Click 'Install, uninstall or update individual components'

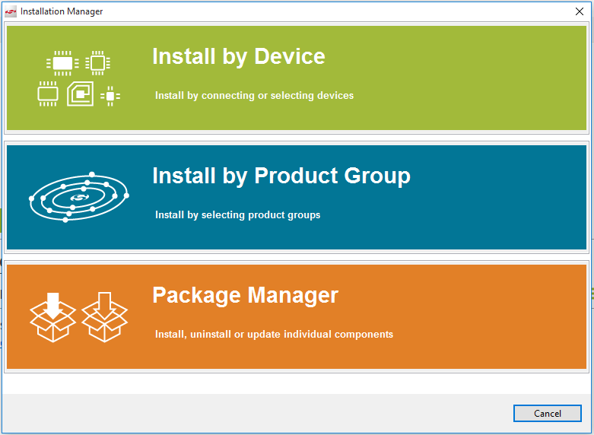click(274, 334)
